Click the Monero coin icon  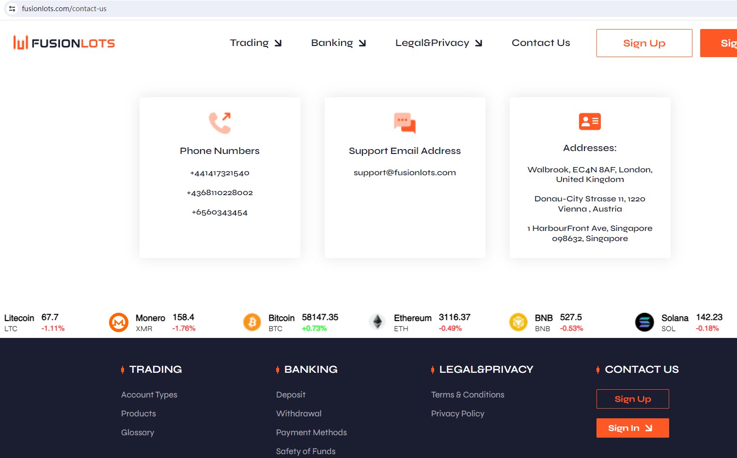tap(119, 322)
